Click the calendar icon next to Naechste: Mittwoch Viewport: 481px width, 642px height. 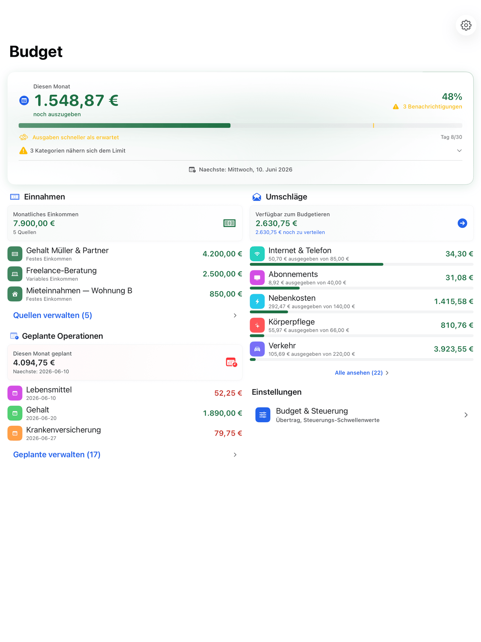click(x=192, y=170)
